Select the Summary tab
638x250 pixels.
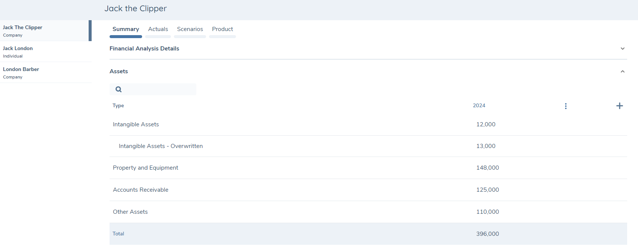126,29
